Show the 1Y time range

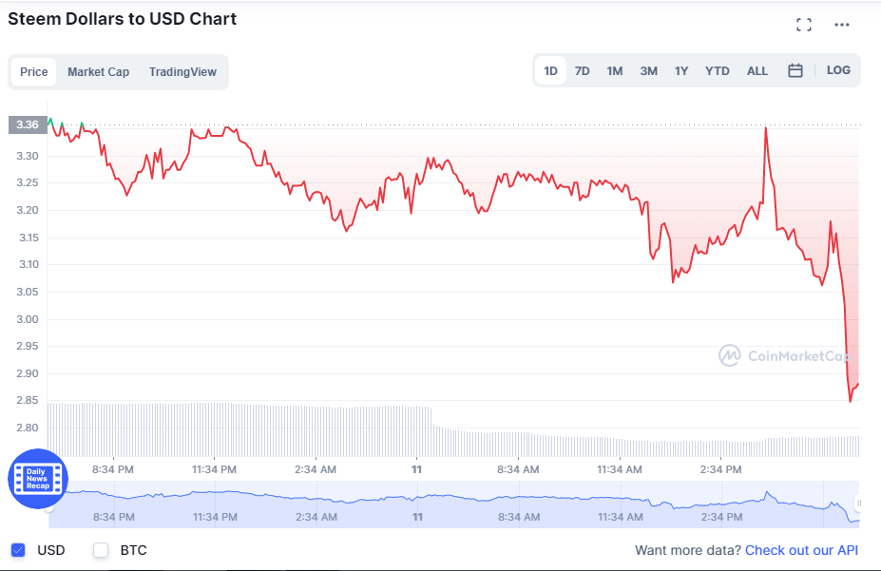681,70
